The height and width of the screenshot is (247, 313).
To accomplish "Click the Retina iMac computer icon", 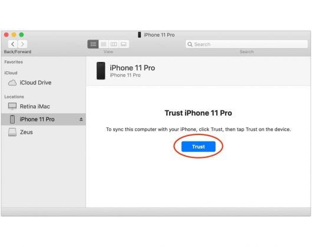I will [12, 106].
